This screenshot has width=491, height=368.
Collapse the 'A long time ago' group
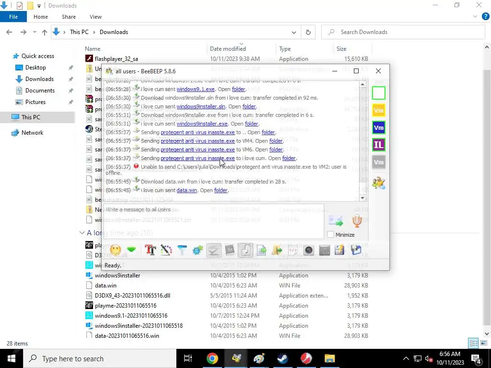click(x=82, y=232)
